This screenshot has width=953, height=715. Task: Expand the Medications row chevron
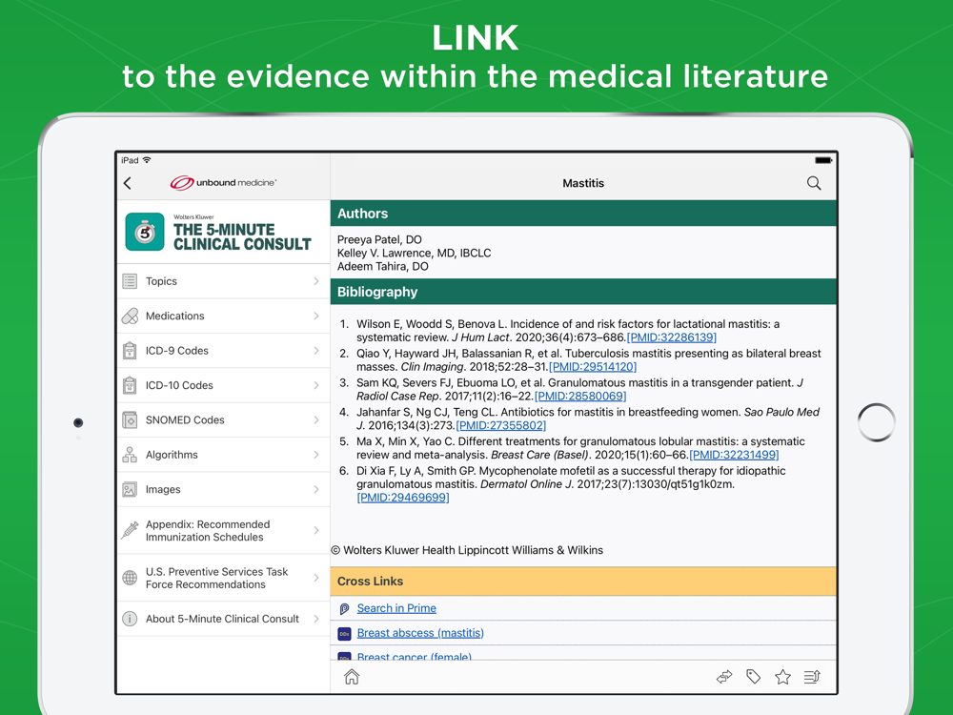[316, 316]
